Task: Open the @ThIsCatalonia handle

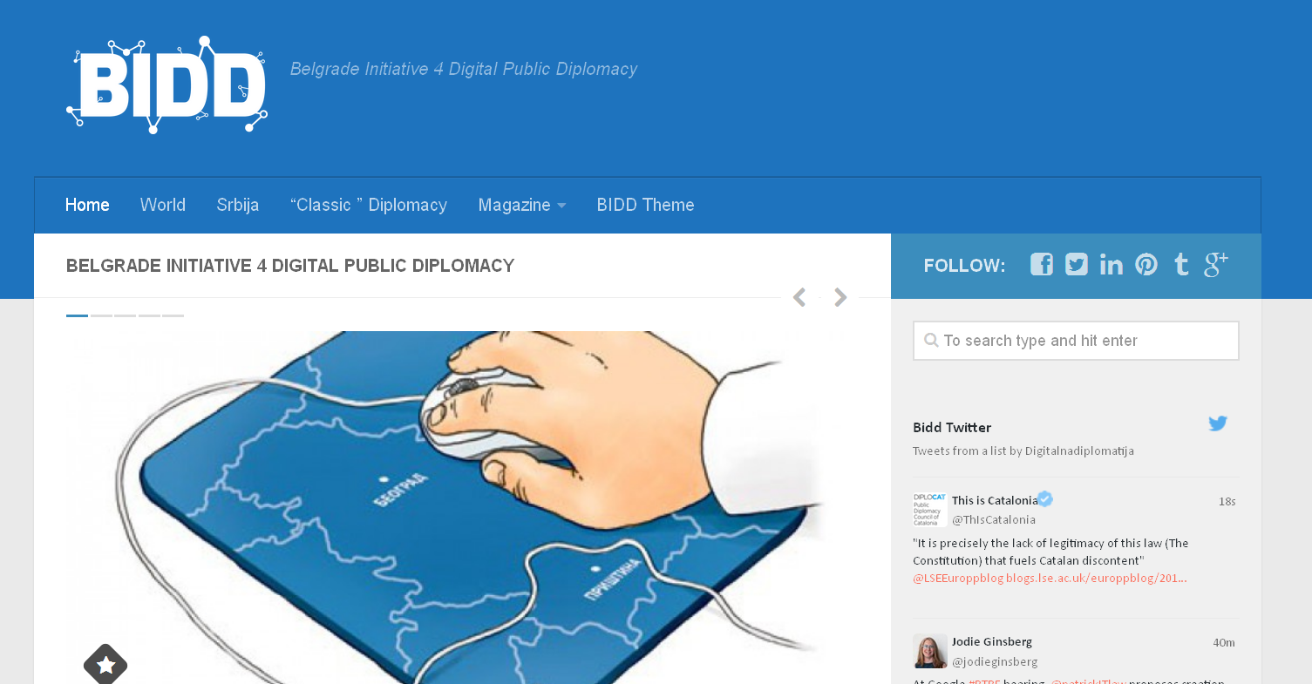Action: (x=994, y=520)
